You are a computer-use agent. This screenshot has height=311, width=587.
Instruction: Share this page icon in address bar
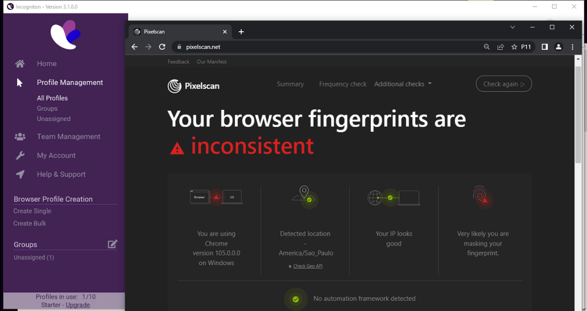(x=501, y=47)
